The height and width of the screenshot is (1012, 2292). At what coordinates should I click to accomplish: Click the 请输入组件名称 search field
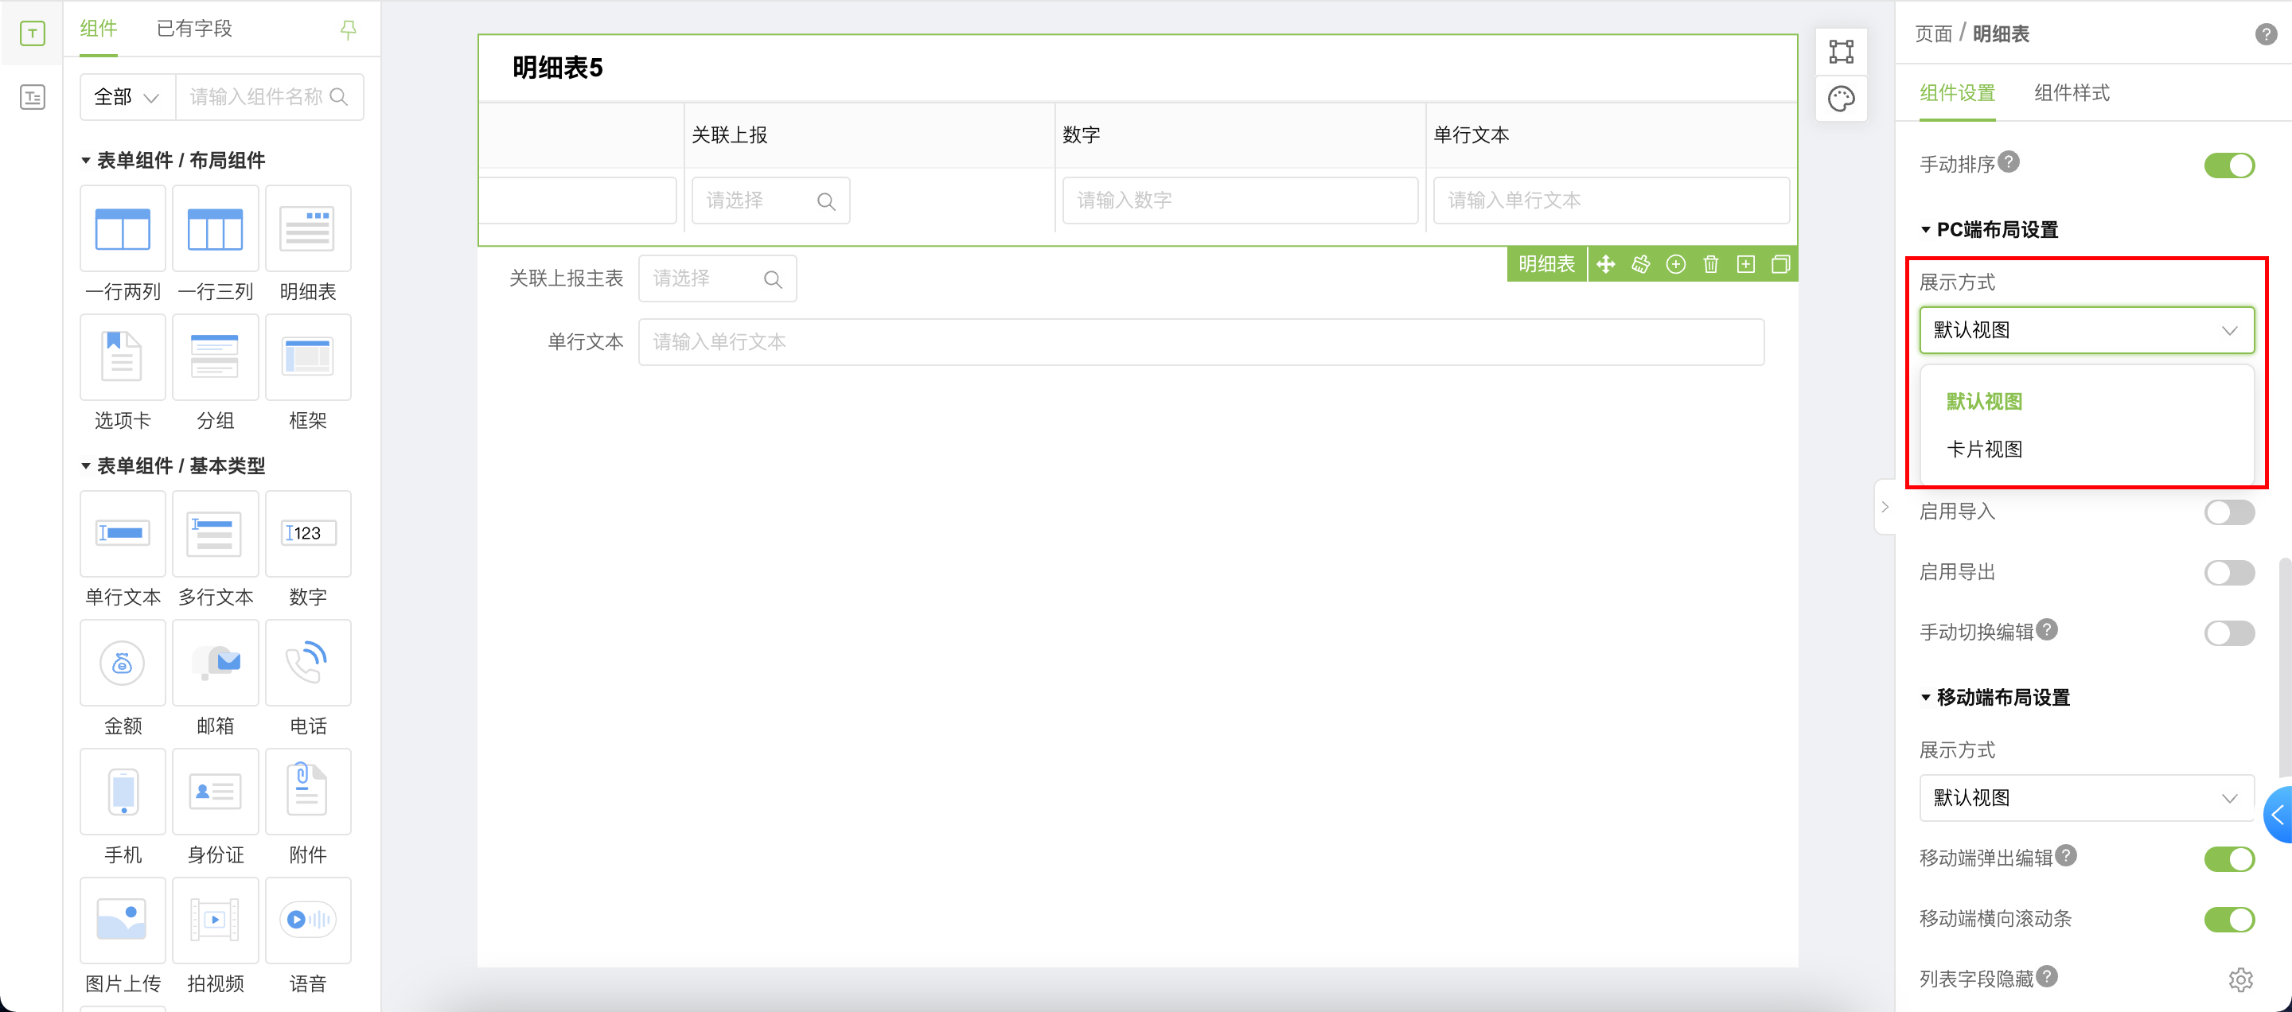click(x=270, y=97)
